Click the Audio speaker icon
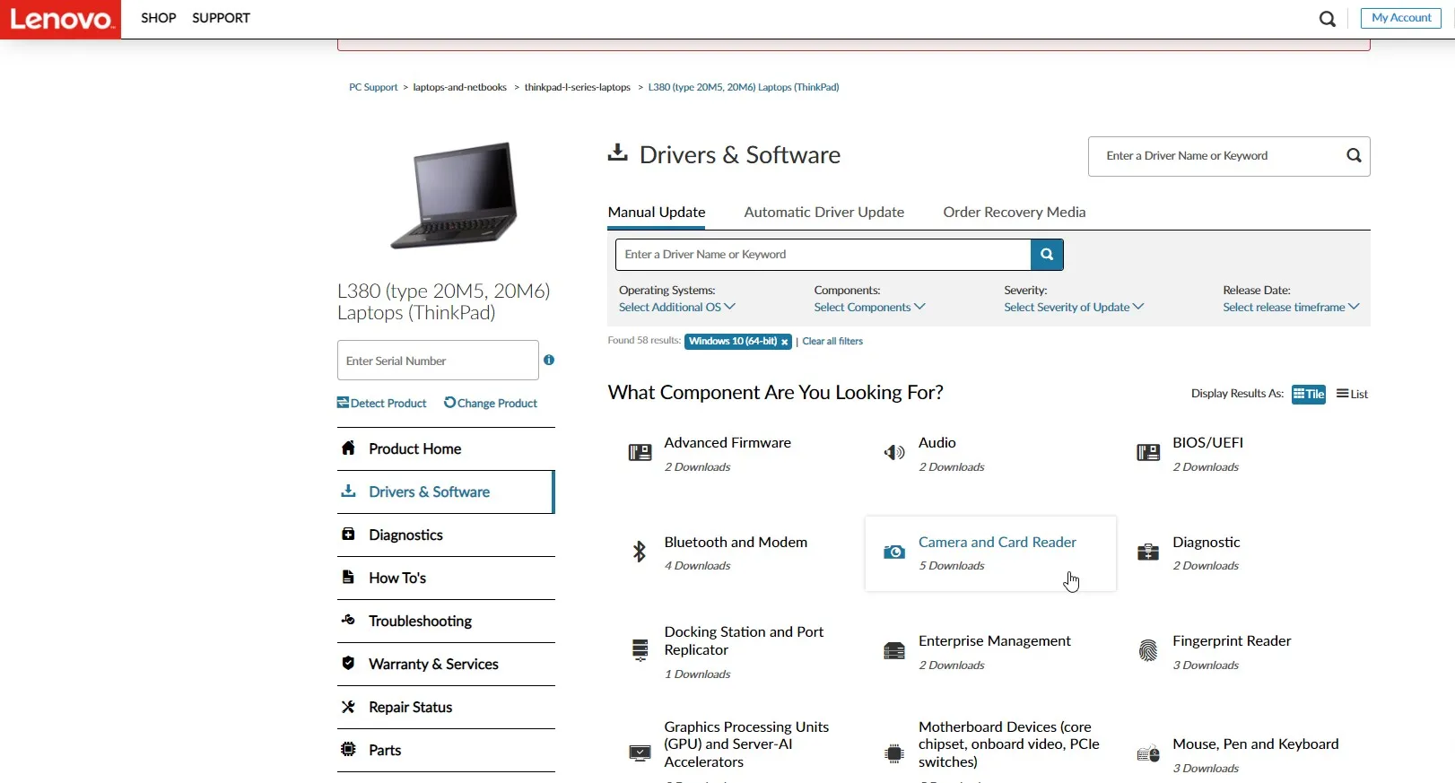Viewport: 1455px width, 783px height. [x=894, y=453]
